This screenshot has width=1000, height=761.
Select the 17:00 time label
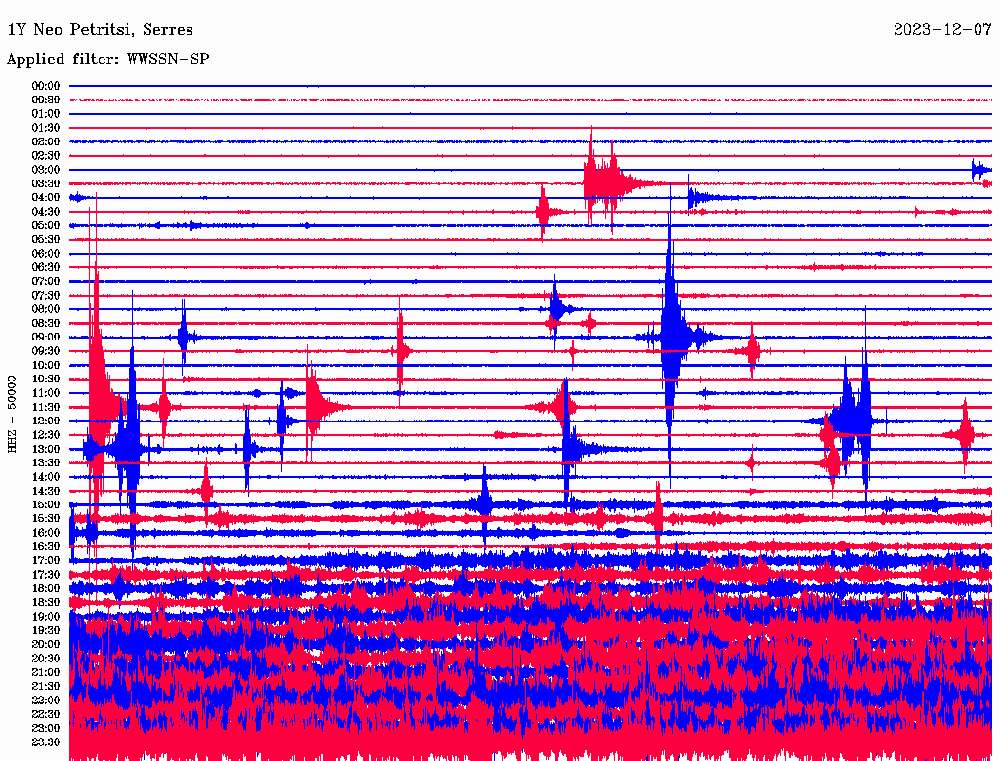tap(46, 561)
